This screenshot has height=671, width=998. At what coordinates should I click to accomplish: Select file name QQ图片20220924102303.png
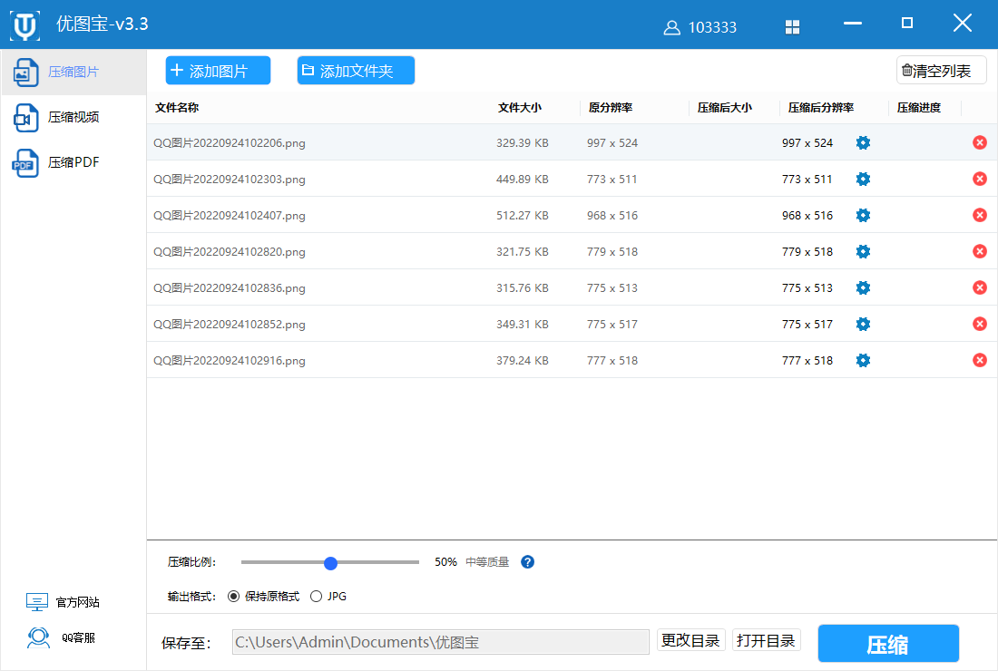230,180
